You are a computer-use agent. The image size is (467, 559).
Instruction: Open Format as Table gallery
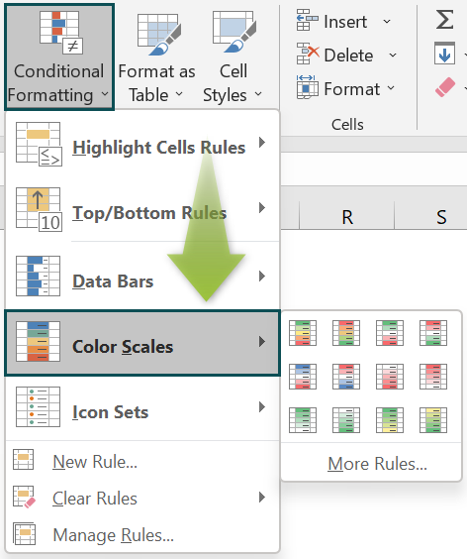tap(157, 57)
